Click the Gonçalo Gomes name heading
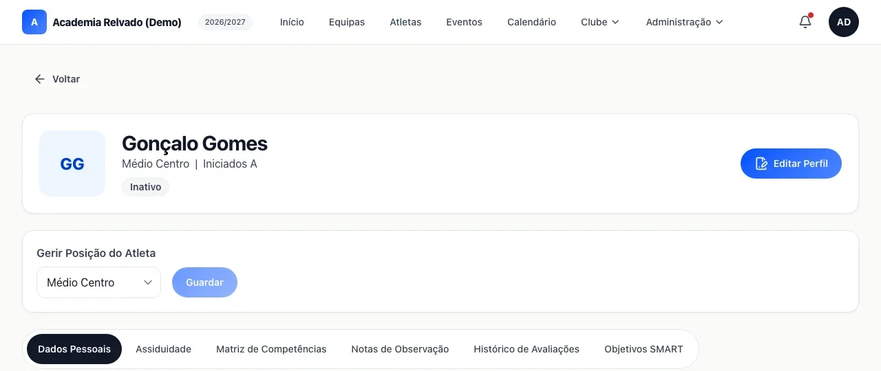The height and width of the screenshot is (371, 881). pyautogui.click(x=195, y=144)
